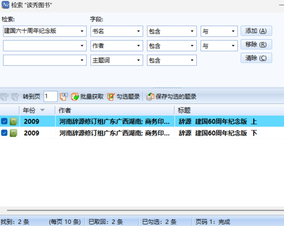Click the next page arrow icon
This screenshot has width=284, height=226.
(15, 96)
